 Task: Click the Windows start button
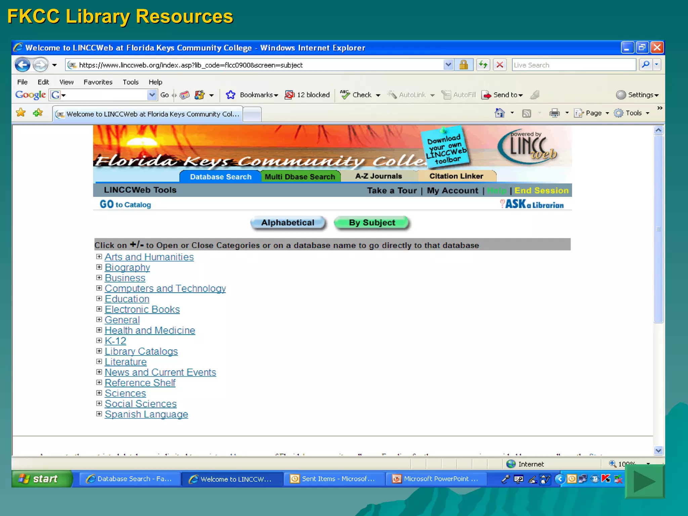[x=42, y=479]
